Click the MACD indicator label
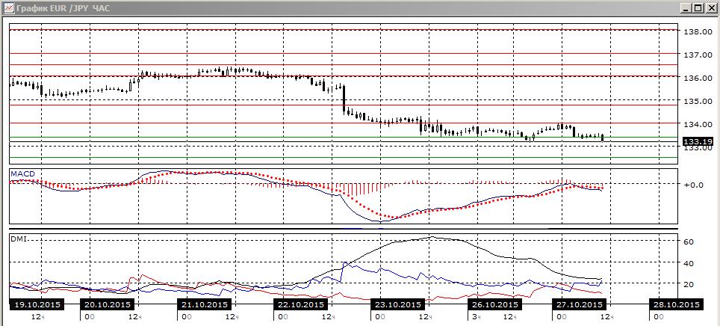 23,173
